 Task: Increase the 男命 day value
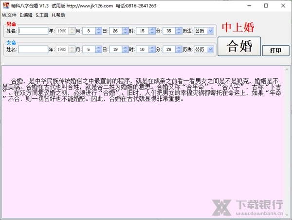point(126,29)
